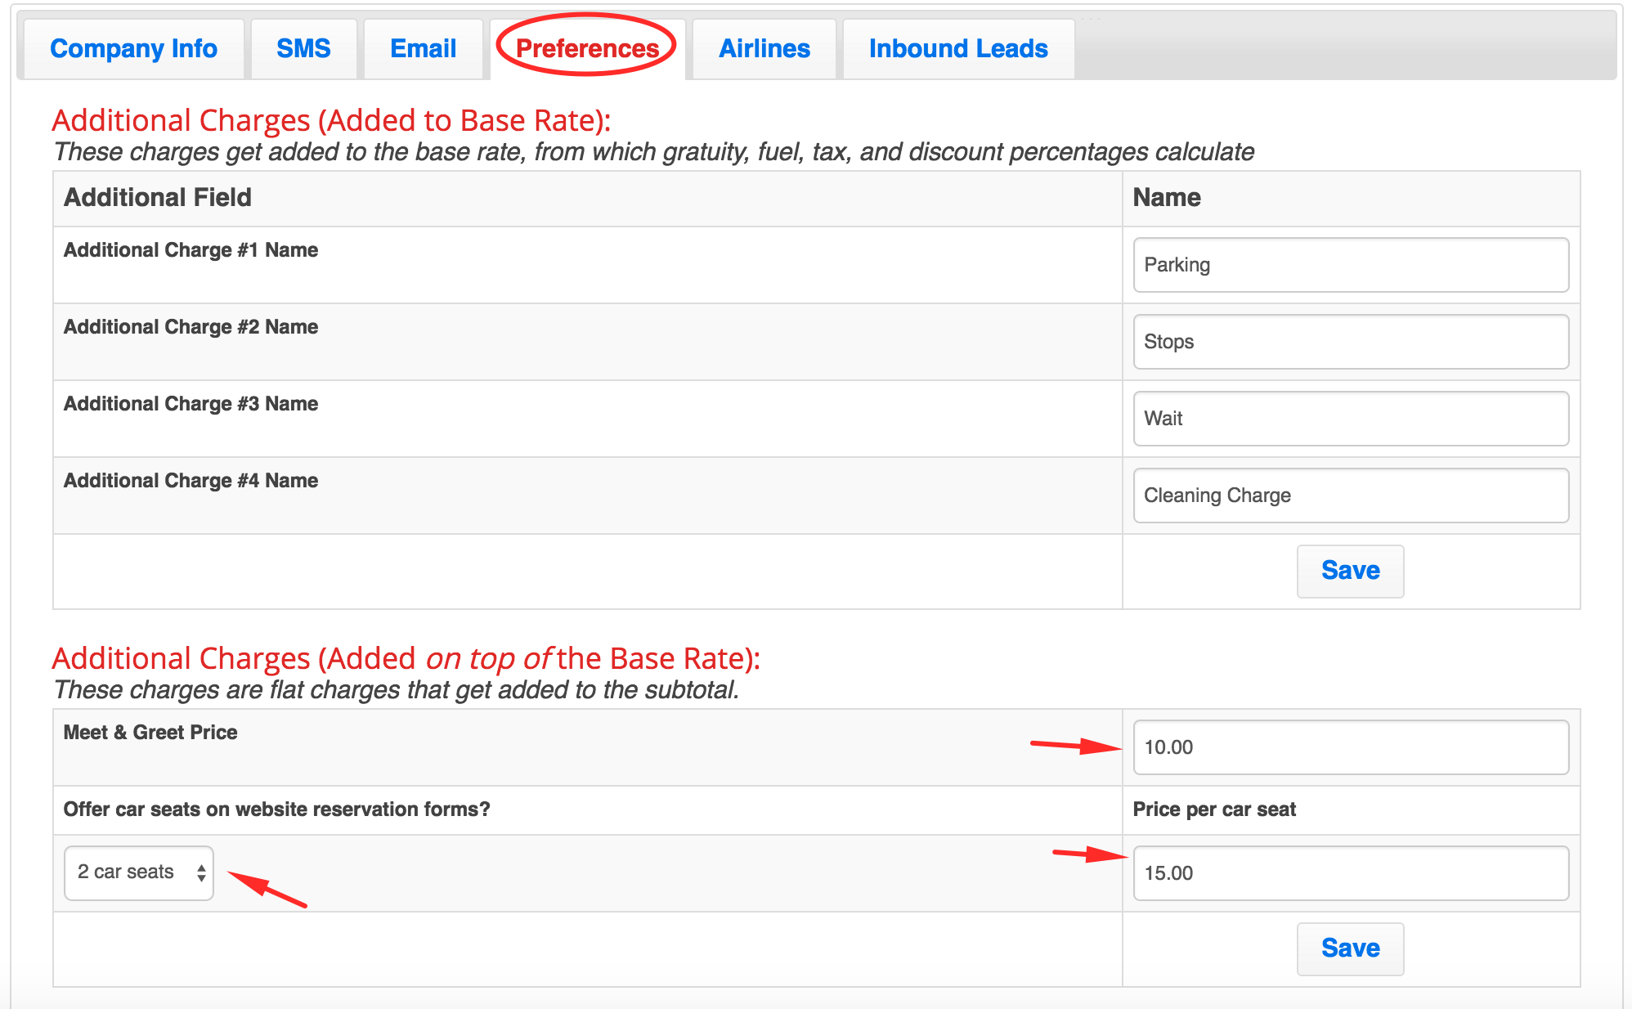The width and height of the screenshot is (1632, 1009).
Task: Click the Price per car seat field
Action: point(1350,873)
